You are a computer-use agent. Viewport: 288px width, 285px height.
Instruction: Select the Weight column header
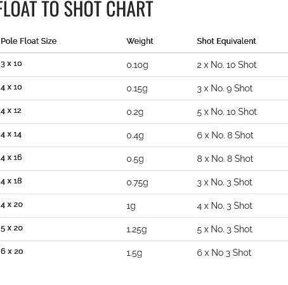click(140, 41)
